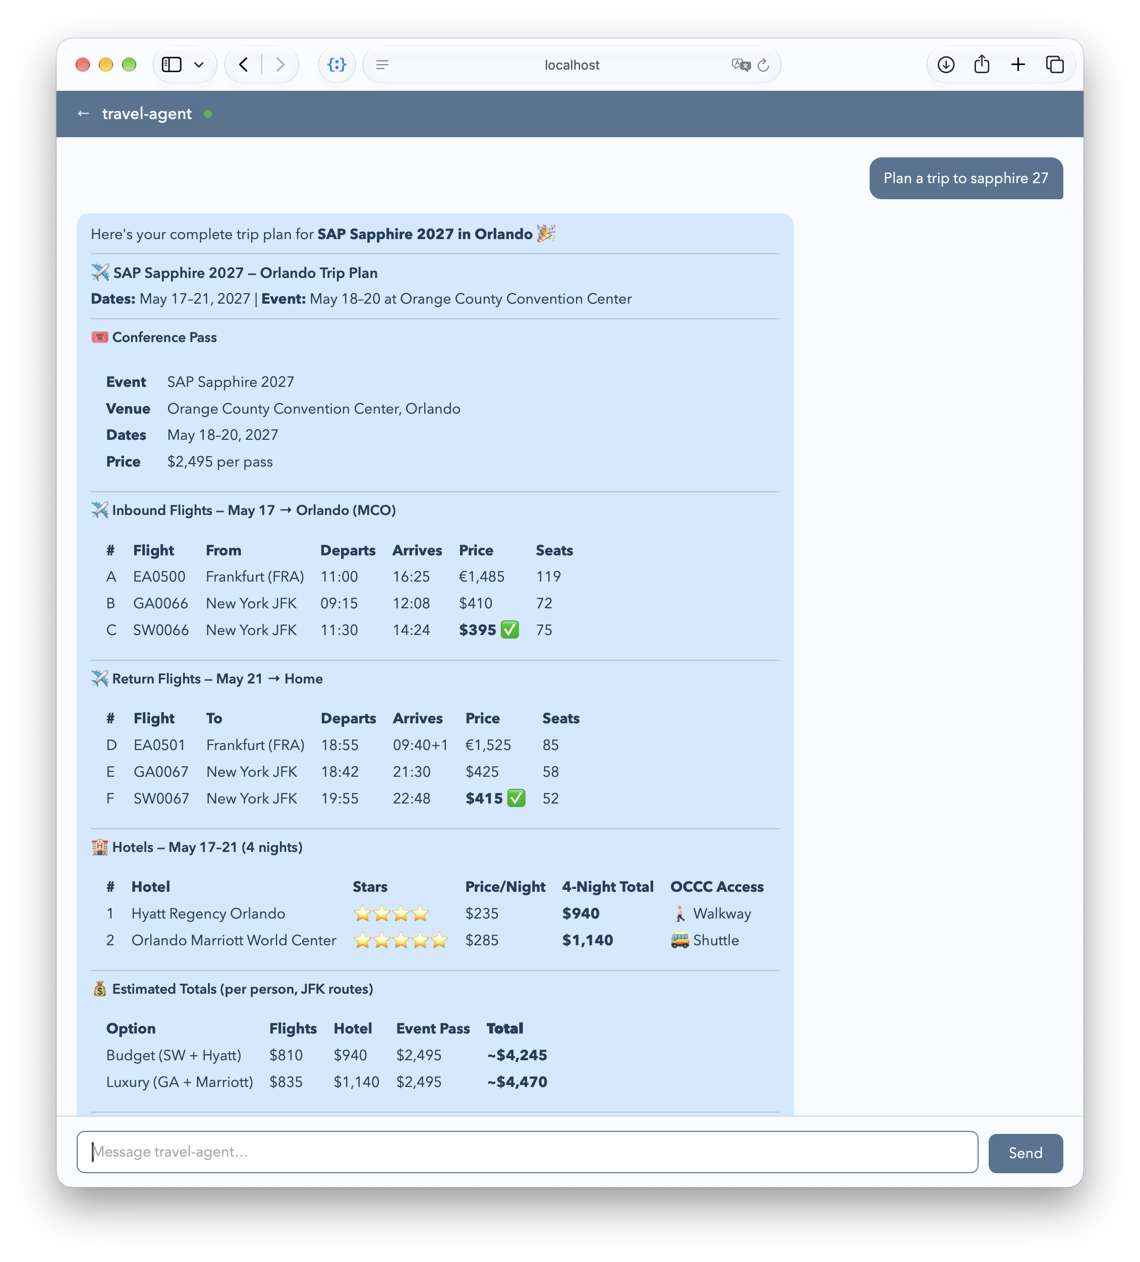Image resolution: width=1140 pixels, height=1262 pixels.
Task: Click flight number SW0067
Action: 161,797
